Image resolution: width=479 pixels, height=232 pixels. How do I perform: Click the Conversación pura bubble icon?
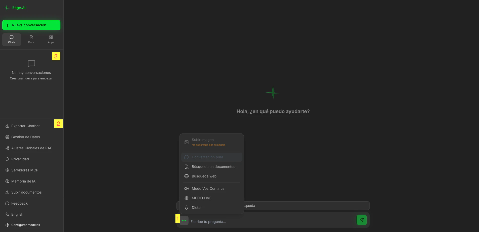coord(187,157)
